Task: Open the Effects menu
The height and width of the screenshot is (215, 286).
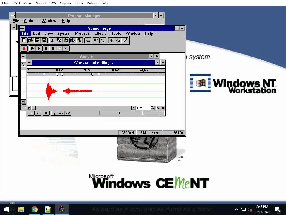Action: click(101, 34)
